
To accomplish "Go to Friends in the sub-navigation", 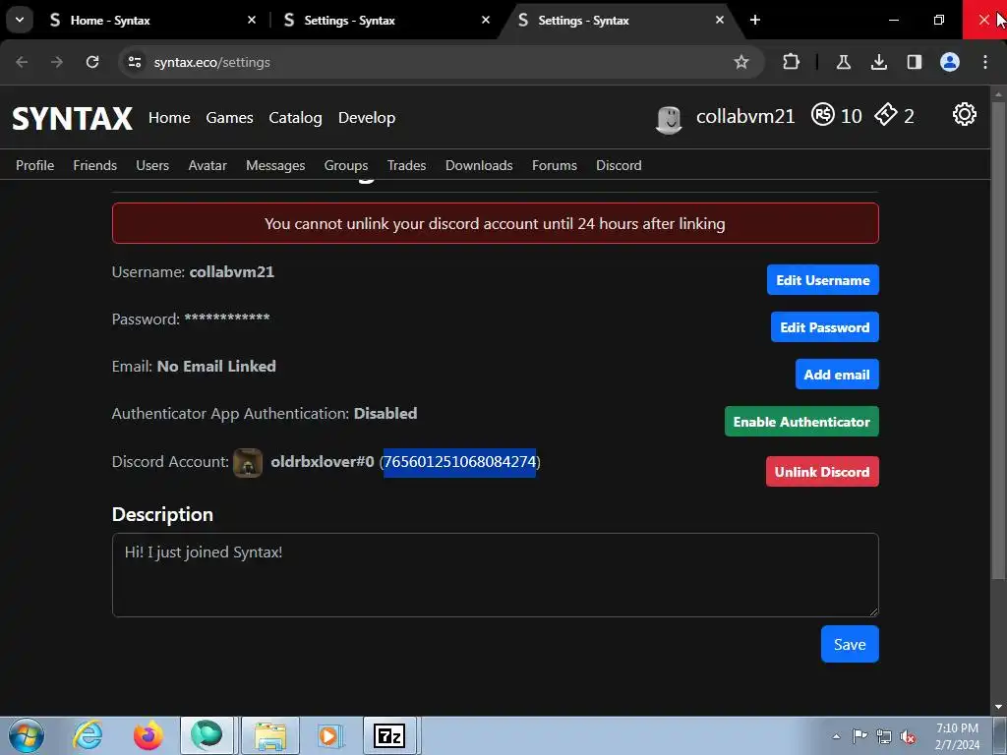I will click(x=95, y=165).
